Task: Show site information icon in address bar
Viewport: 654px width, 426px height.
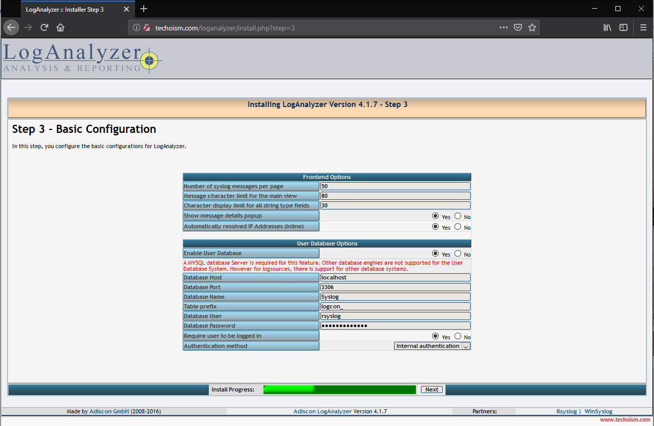Action: pos(137,28)
